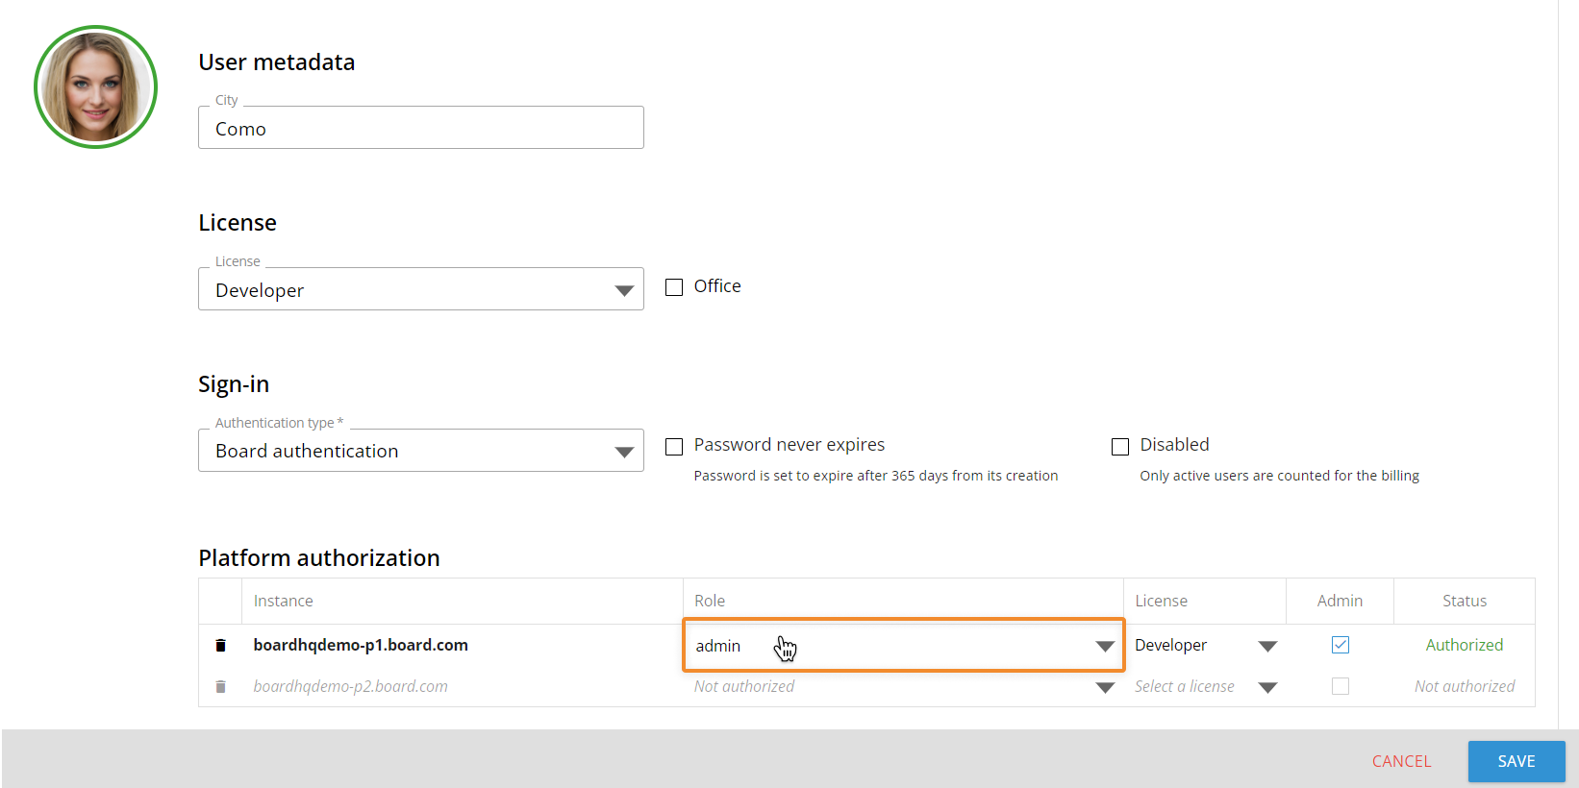Open the admin Role dropdown arrow
The width and height of the screenshot is (1579, 788).
point(1104,646)
